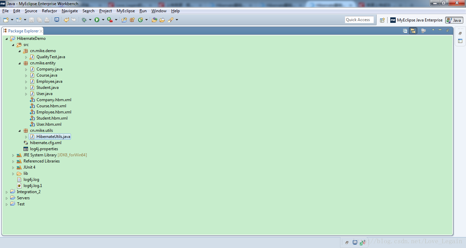Click the disabled Save toolbar icon
This screenshot has width=466, height=248.
[x=31, y=20]
